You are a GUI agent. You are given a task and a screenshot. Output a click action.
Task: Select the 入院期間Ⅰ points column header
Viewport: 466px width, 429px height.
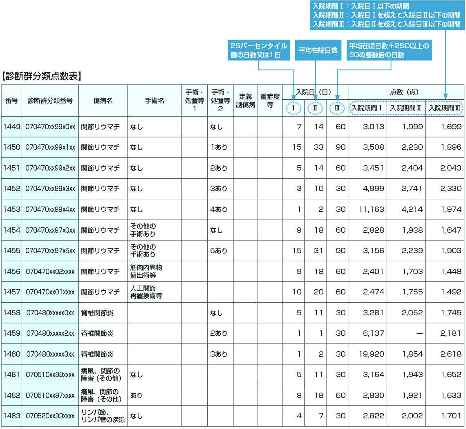pos(367,108)
